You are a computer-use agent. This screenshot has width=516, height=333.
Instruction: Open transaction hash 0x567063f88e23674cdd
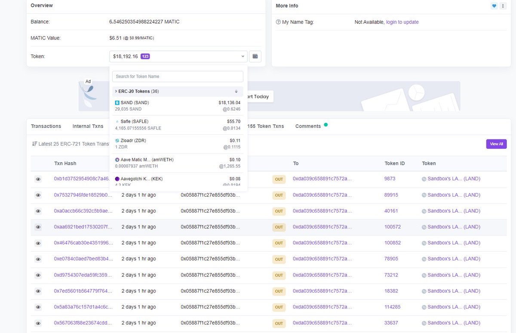tap(83, 323)
